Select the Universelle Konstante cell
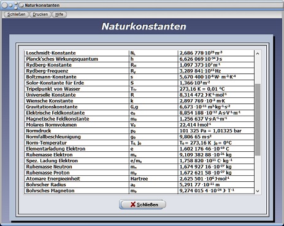Image resolution: width=284 pixels, height=226 pixels. click(x=77, y=95)
